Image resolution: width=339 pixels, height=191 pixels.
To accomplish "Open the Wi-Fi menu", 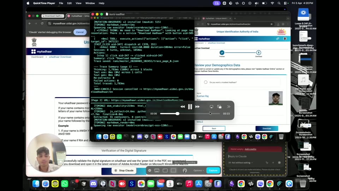I will 272,3.
